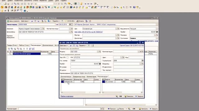This screenshot has height=111, width=199.
Task: Click the Copy icon in the main toolbar
Action: coord(15,4)
